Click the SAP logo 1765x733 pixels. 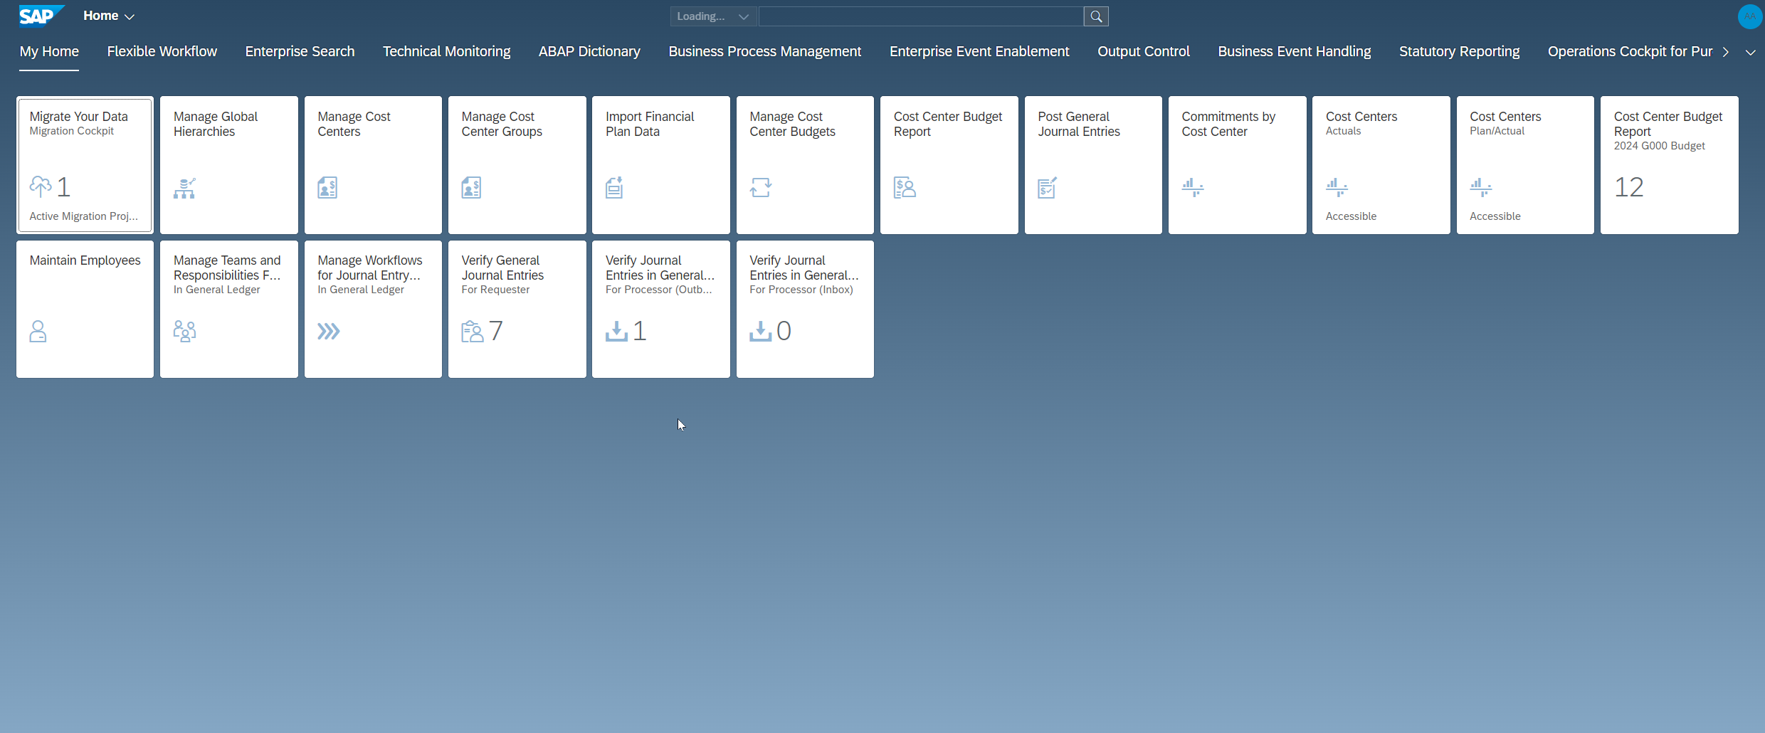[x=41, y=16]
